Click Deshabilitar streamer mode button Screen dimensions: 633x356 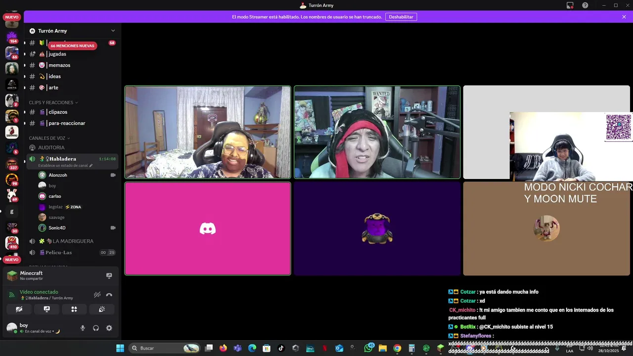401,17
